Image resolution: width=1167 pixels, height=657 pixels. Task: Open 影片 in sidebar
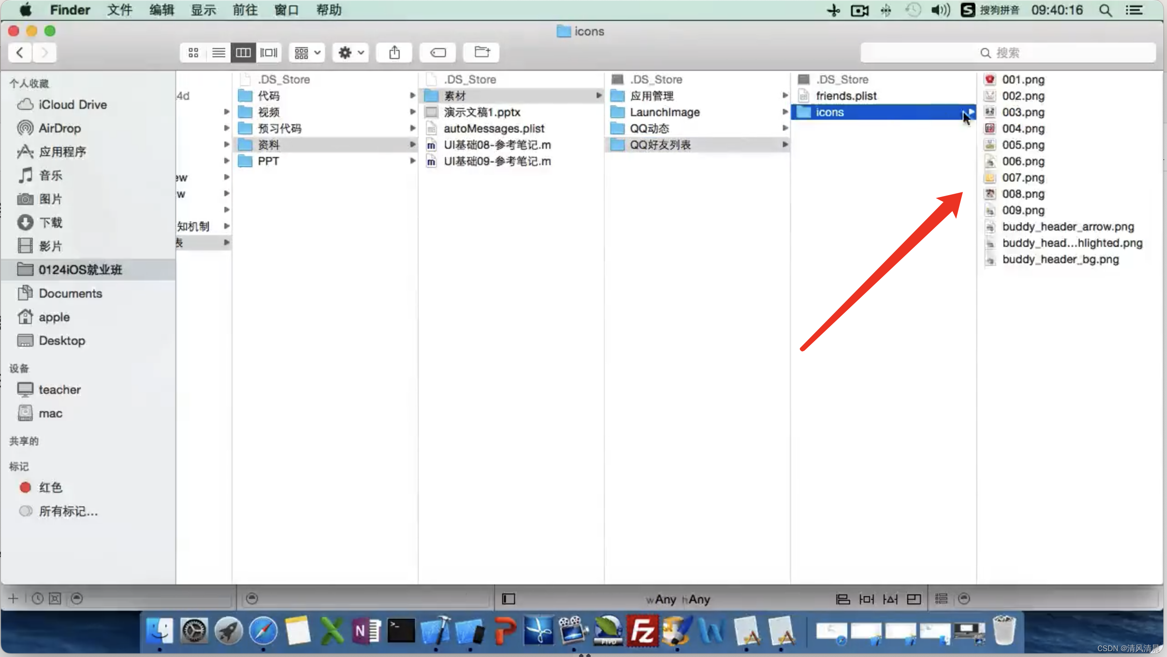point(89,246)
